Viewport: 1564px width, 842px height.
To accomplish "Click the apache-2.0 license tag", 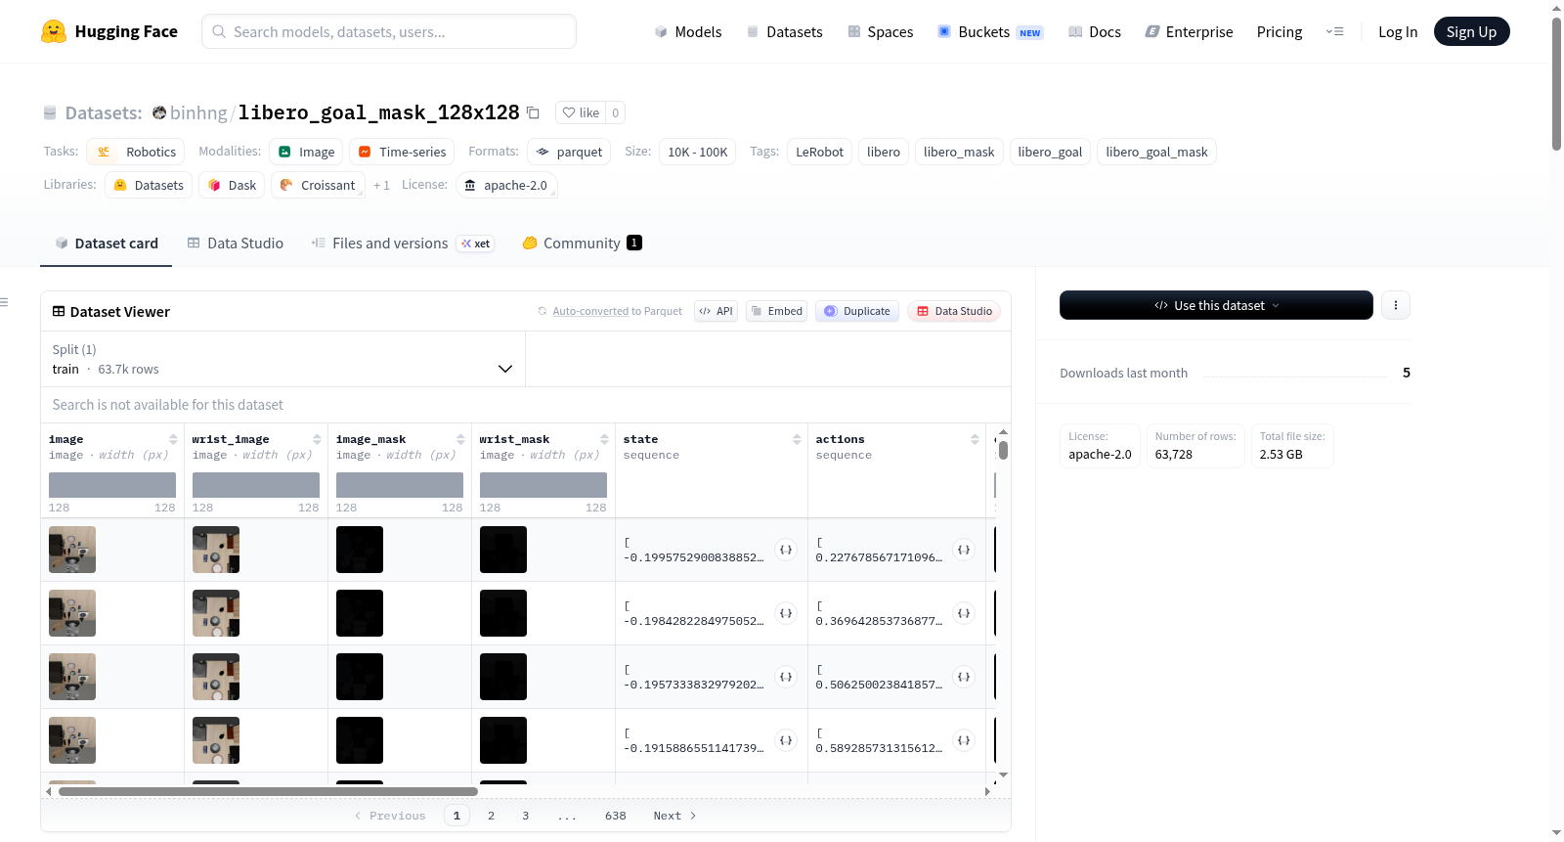I will tap(506, 185).
